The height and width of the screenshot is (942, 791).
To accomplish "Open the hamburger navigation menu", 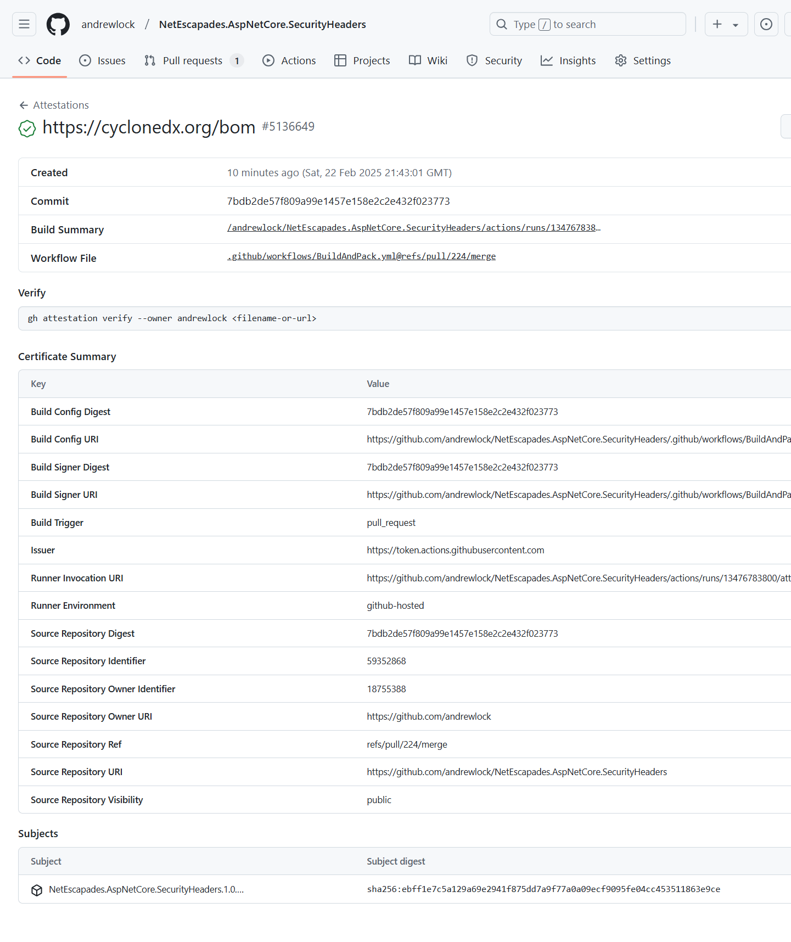I will click(24, 24).
